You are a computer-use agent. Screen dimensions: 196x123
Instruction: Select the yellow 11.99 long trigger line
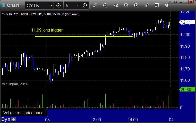coord(84,36)
